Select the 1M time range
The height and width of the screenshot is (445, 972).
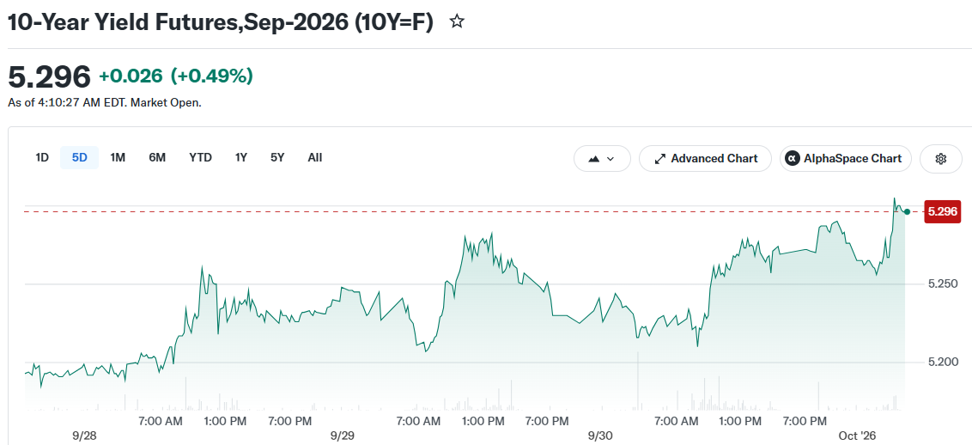[118, 157]
